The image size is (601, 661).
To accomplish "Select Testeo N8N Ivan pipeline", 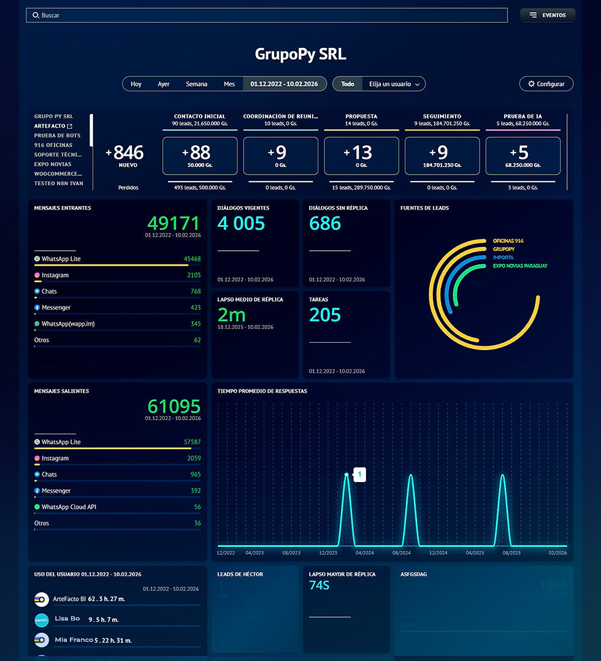I will pos(59,183).
